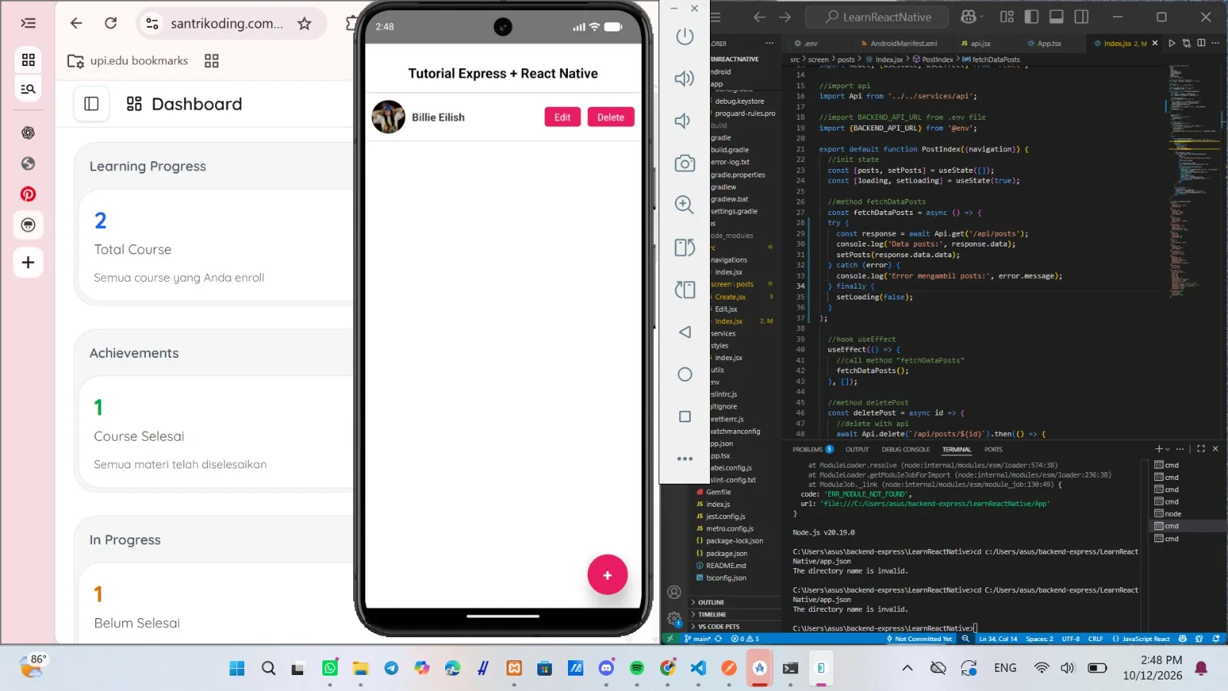The image size is (1228, 691).
Task: Toggle the dashboard sidebar panel button
Action: [x=91, y=104]
